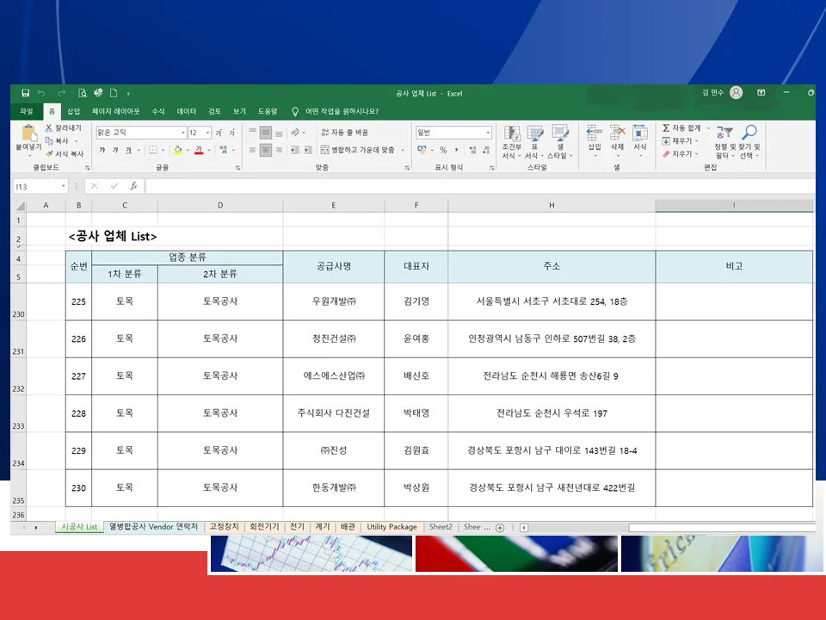Expand AutoSum (자동 합계) dropdown arrow
The image size is (826, 620).
coord(708,128)
